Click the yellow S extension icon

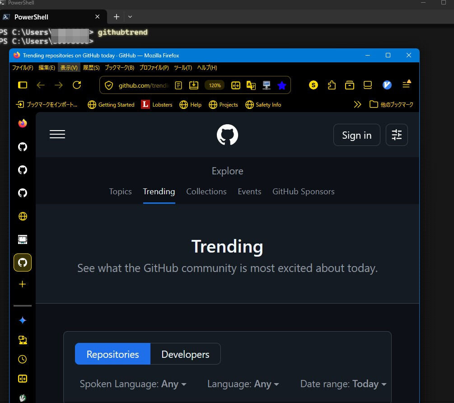[314, 85]
